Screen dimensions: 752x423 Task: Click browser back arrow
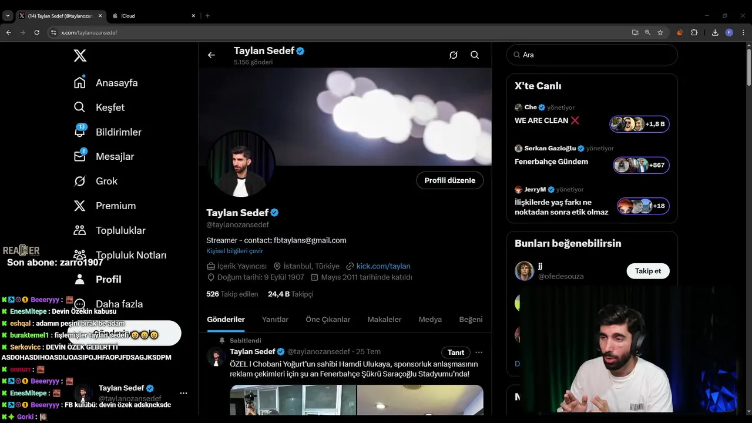tap(8, 33)
